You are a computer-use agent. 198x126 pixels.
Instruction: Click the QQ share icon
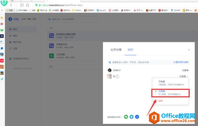tap(131, 117)
